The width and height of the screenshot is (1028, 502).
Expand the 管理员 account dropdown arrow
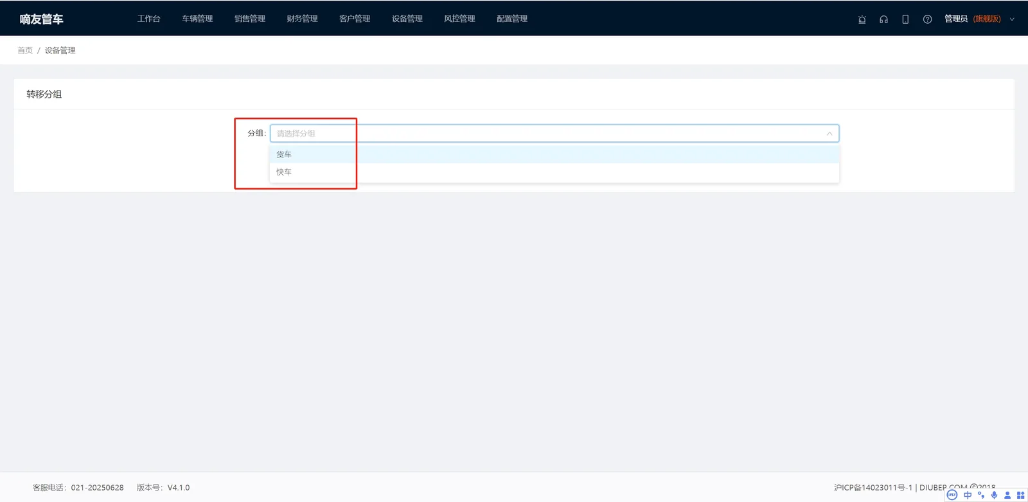tap(1012, 19)
